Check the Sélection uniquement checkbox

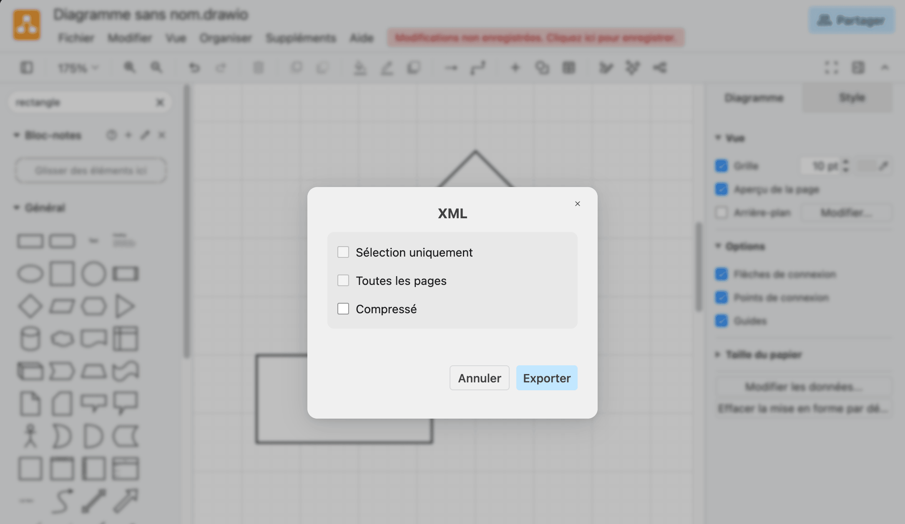343,252
